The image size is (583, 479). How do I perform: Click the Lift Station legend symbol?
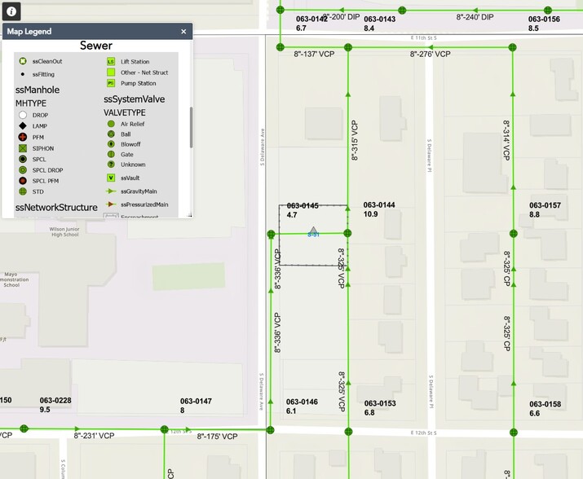(x=111, y=61)
